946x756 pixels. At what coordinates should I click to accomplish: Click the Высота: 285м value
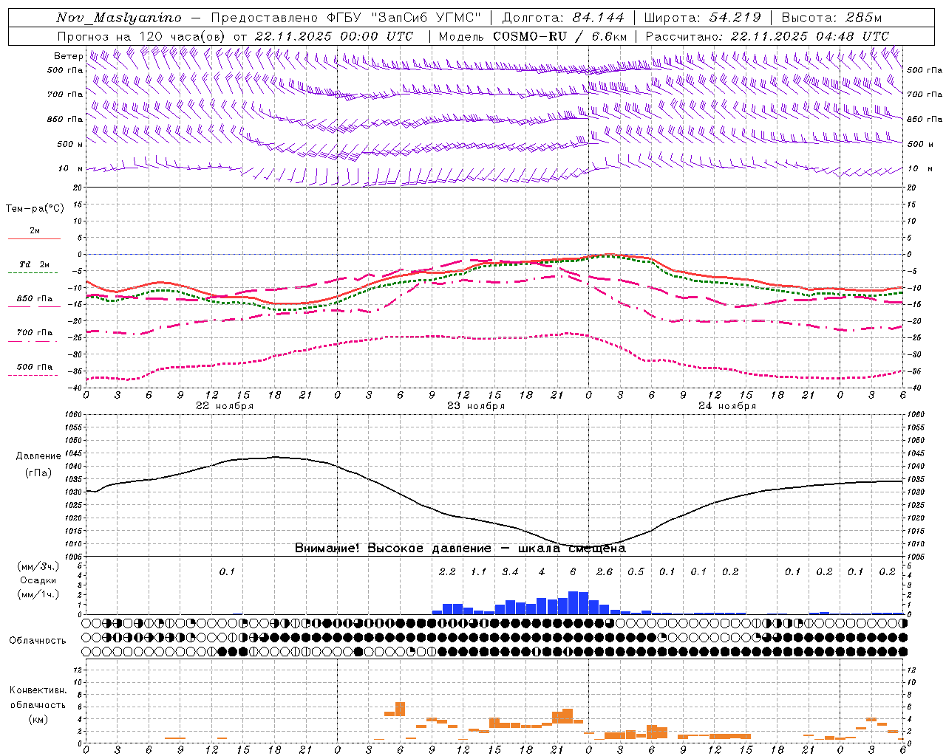click(831, 18)
